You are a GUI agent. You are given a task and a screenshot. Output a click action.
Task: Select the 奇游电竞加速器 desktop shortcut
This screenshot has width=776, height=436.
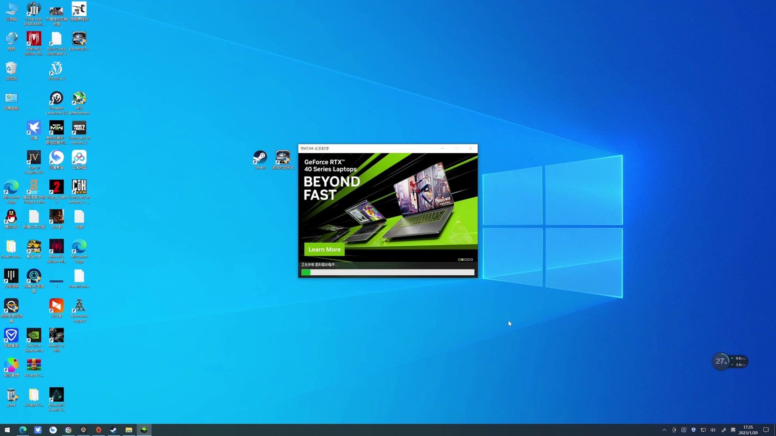tap(11, 311)
